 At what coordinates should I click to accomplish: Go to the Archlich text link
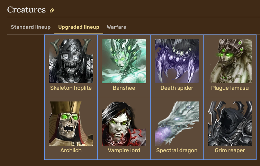click(71, 150)
